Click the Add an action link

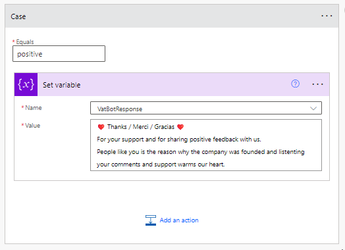179,220
